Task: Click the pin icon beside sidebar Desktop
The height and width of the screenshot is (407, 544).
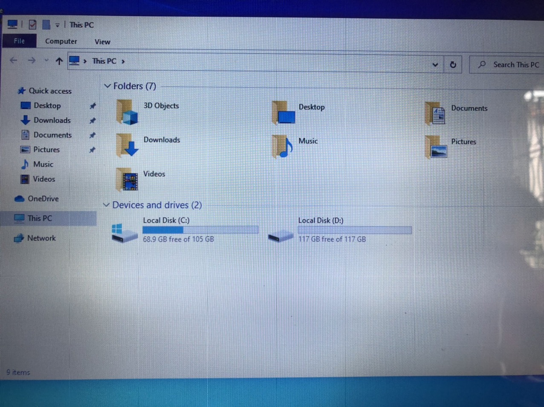Action: 93,106
